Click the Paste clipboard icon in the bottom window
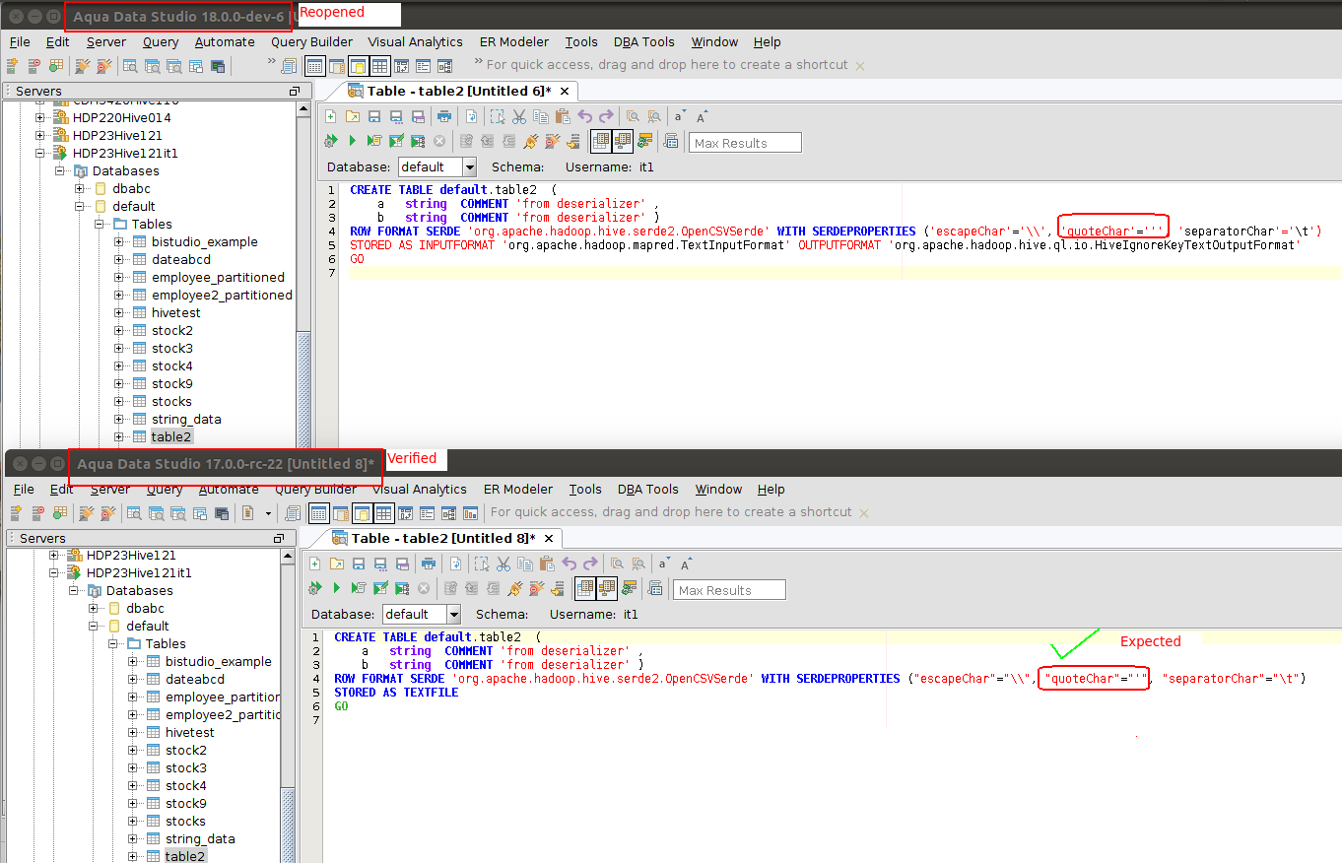 coord(546,564)
